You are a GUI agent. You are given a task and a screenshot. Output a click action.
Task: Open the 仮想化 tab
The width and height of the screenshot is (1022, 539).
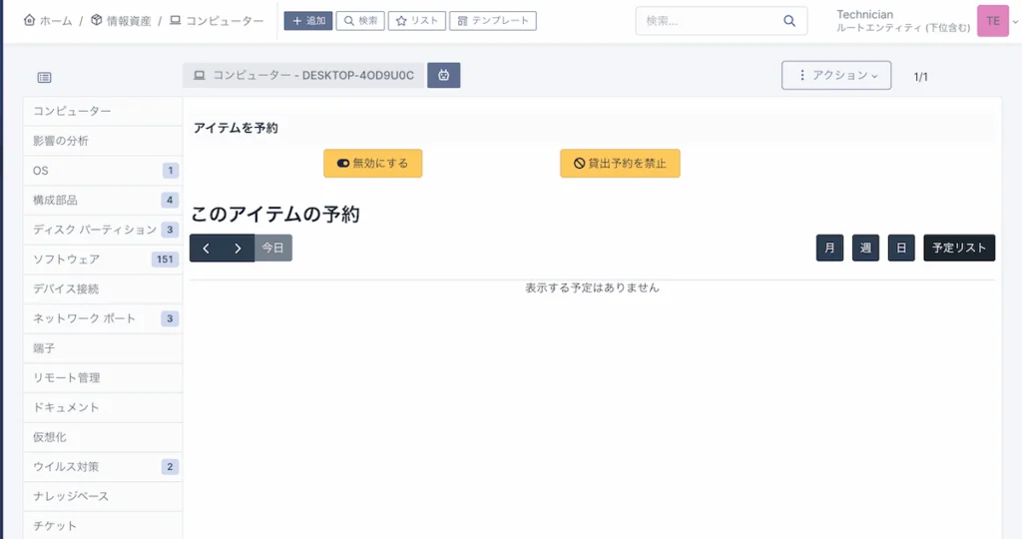pyautogui.click(x=103, y=437)
